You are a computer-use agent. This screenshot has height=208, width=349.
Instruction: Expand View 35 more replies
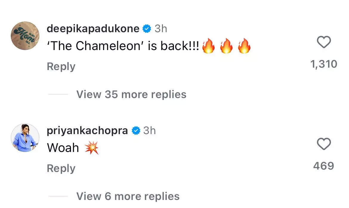(131, 94)
